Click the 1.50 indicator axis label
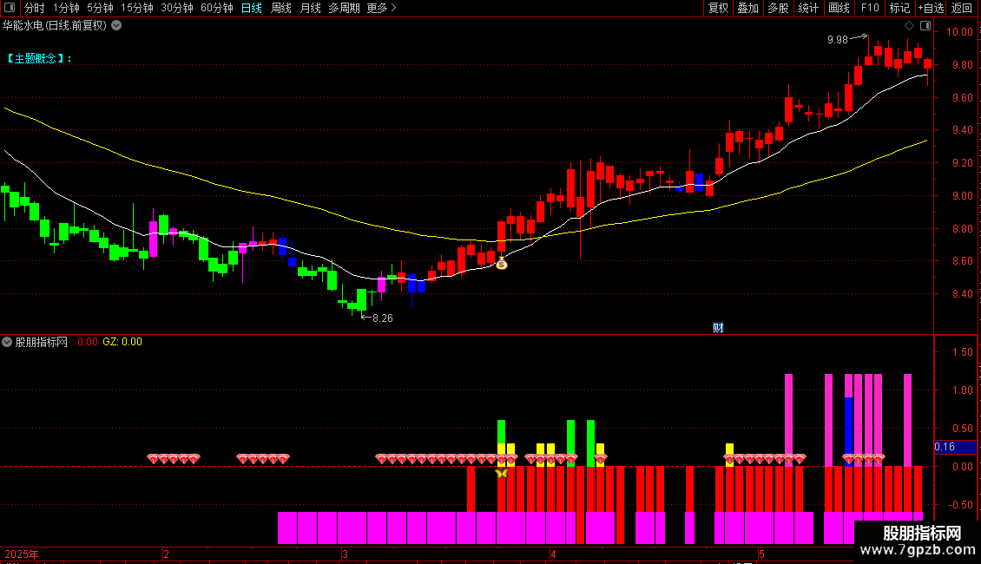981x564 pixels. point(962,352)
